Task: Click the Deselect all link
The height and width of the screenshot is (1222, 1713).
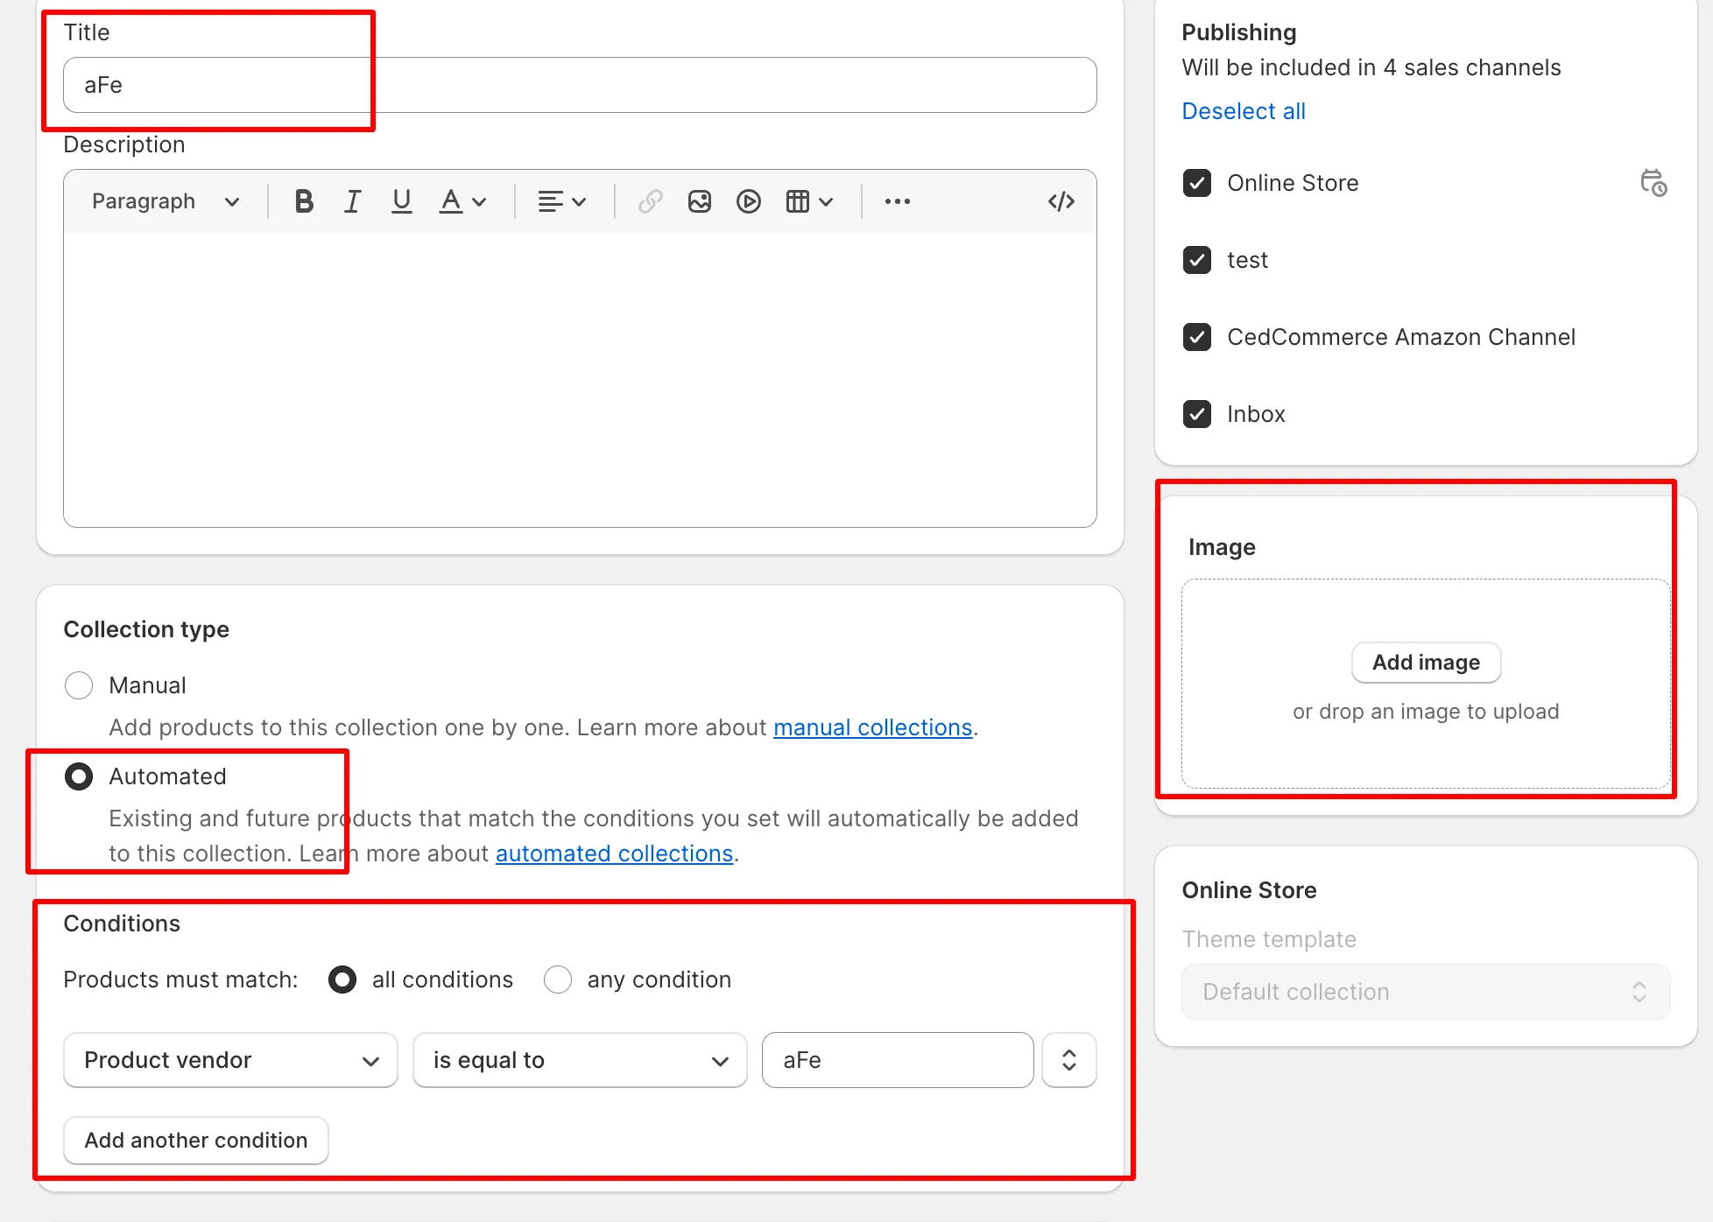Action: tap(1243, 111)
